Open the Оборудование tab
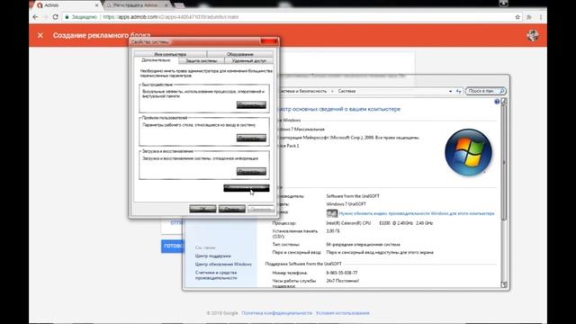The image size is (576, 324). click(240, 54)
